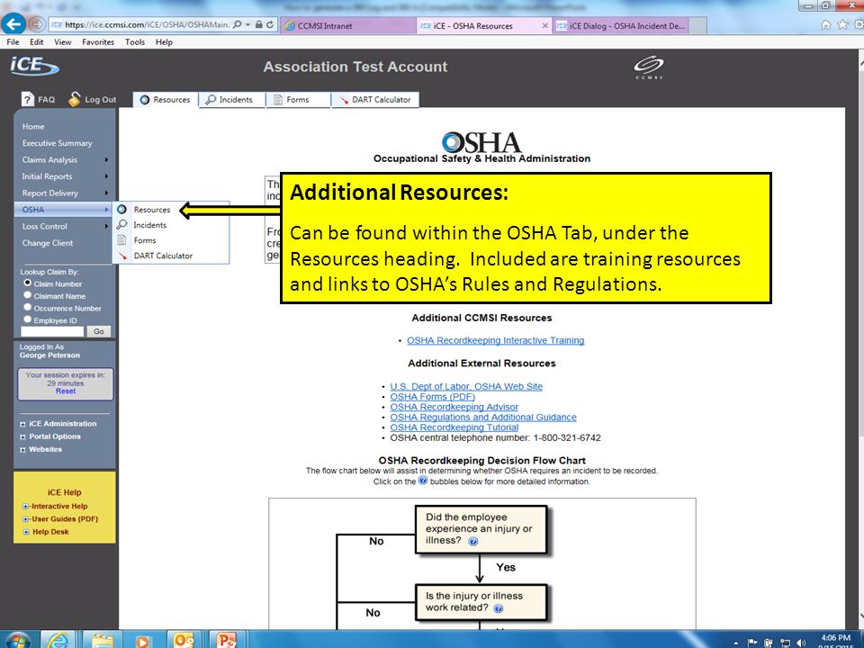Open File Explorer from taskbar

102,640
